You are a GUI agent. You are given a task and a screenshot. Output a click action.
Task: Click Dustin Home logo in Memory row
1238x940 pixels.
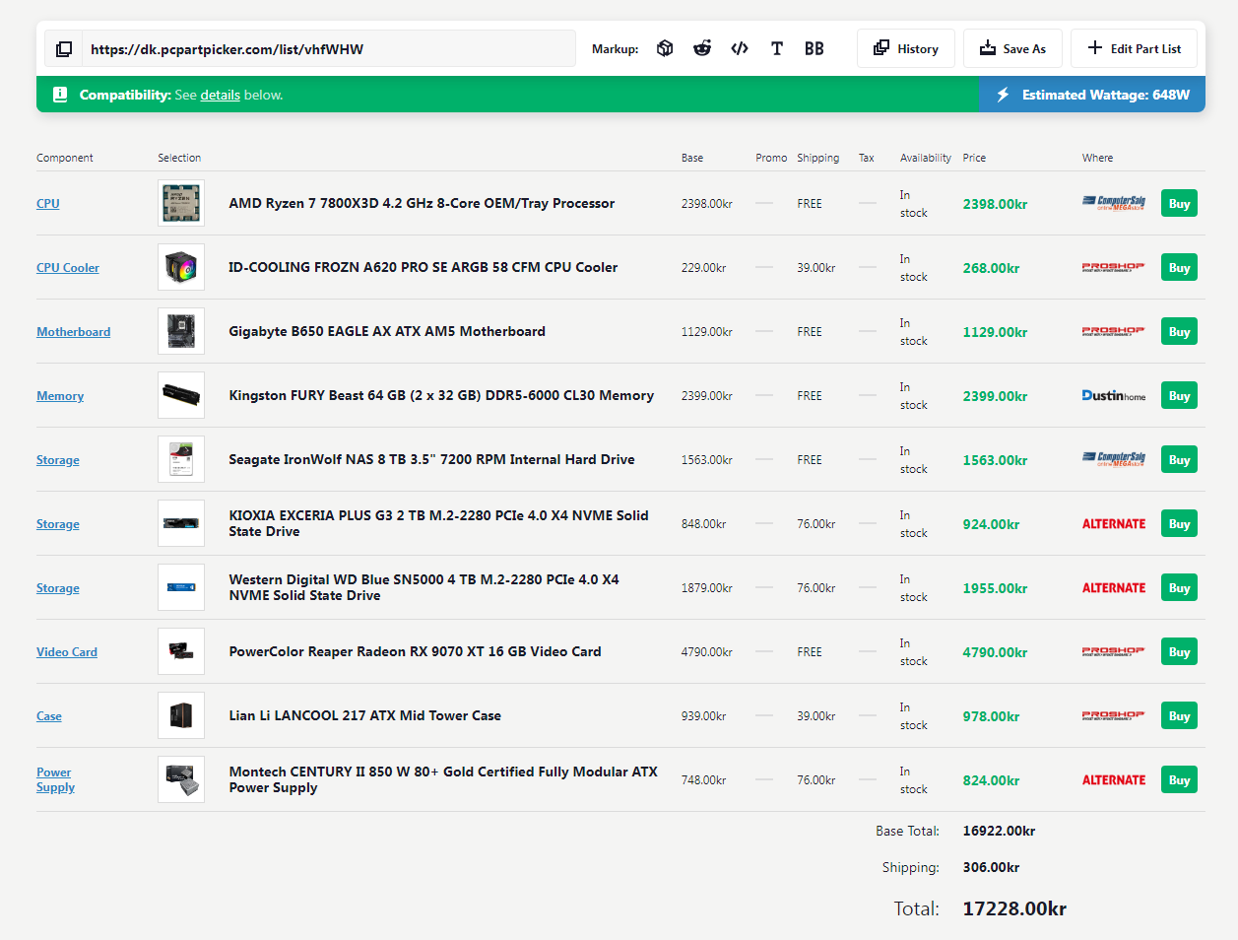(x=1114, y=395)
